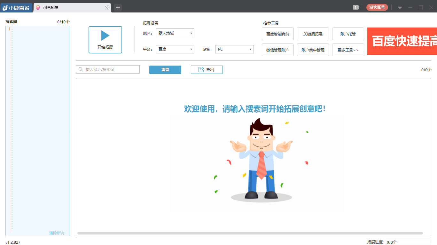Open the 小鹿管家 home tab
The image size is (437, 245).
(x=16, y=8)
